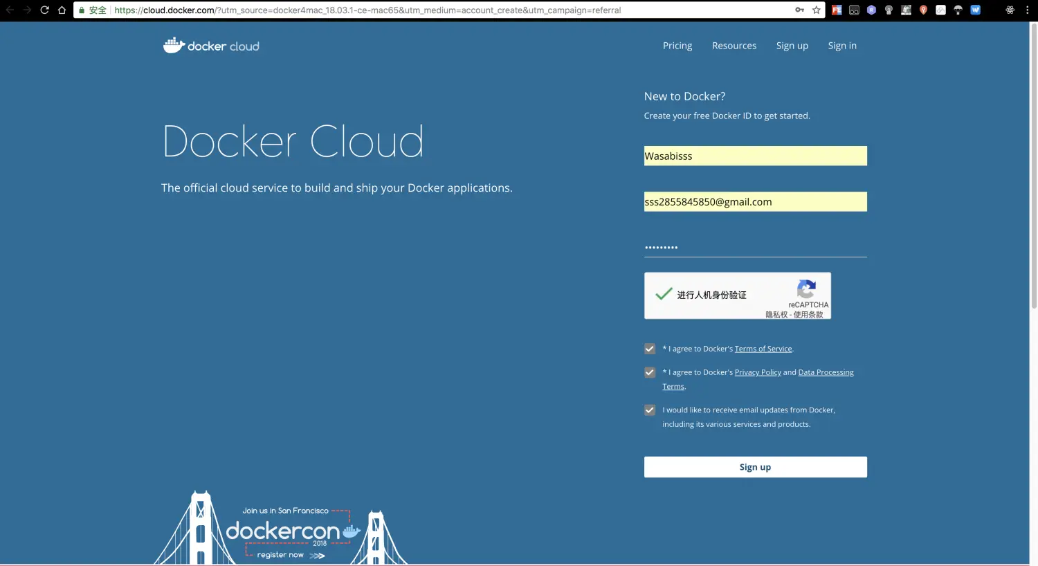
Task: Click the browser forward arrow
Action: coord(27,10)
